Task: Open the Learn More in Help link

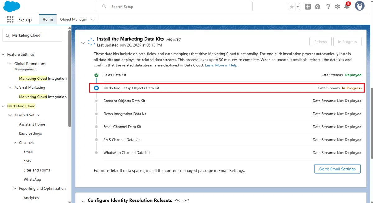Action: point(221,65)
